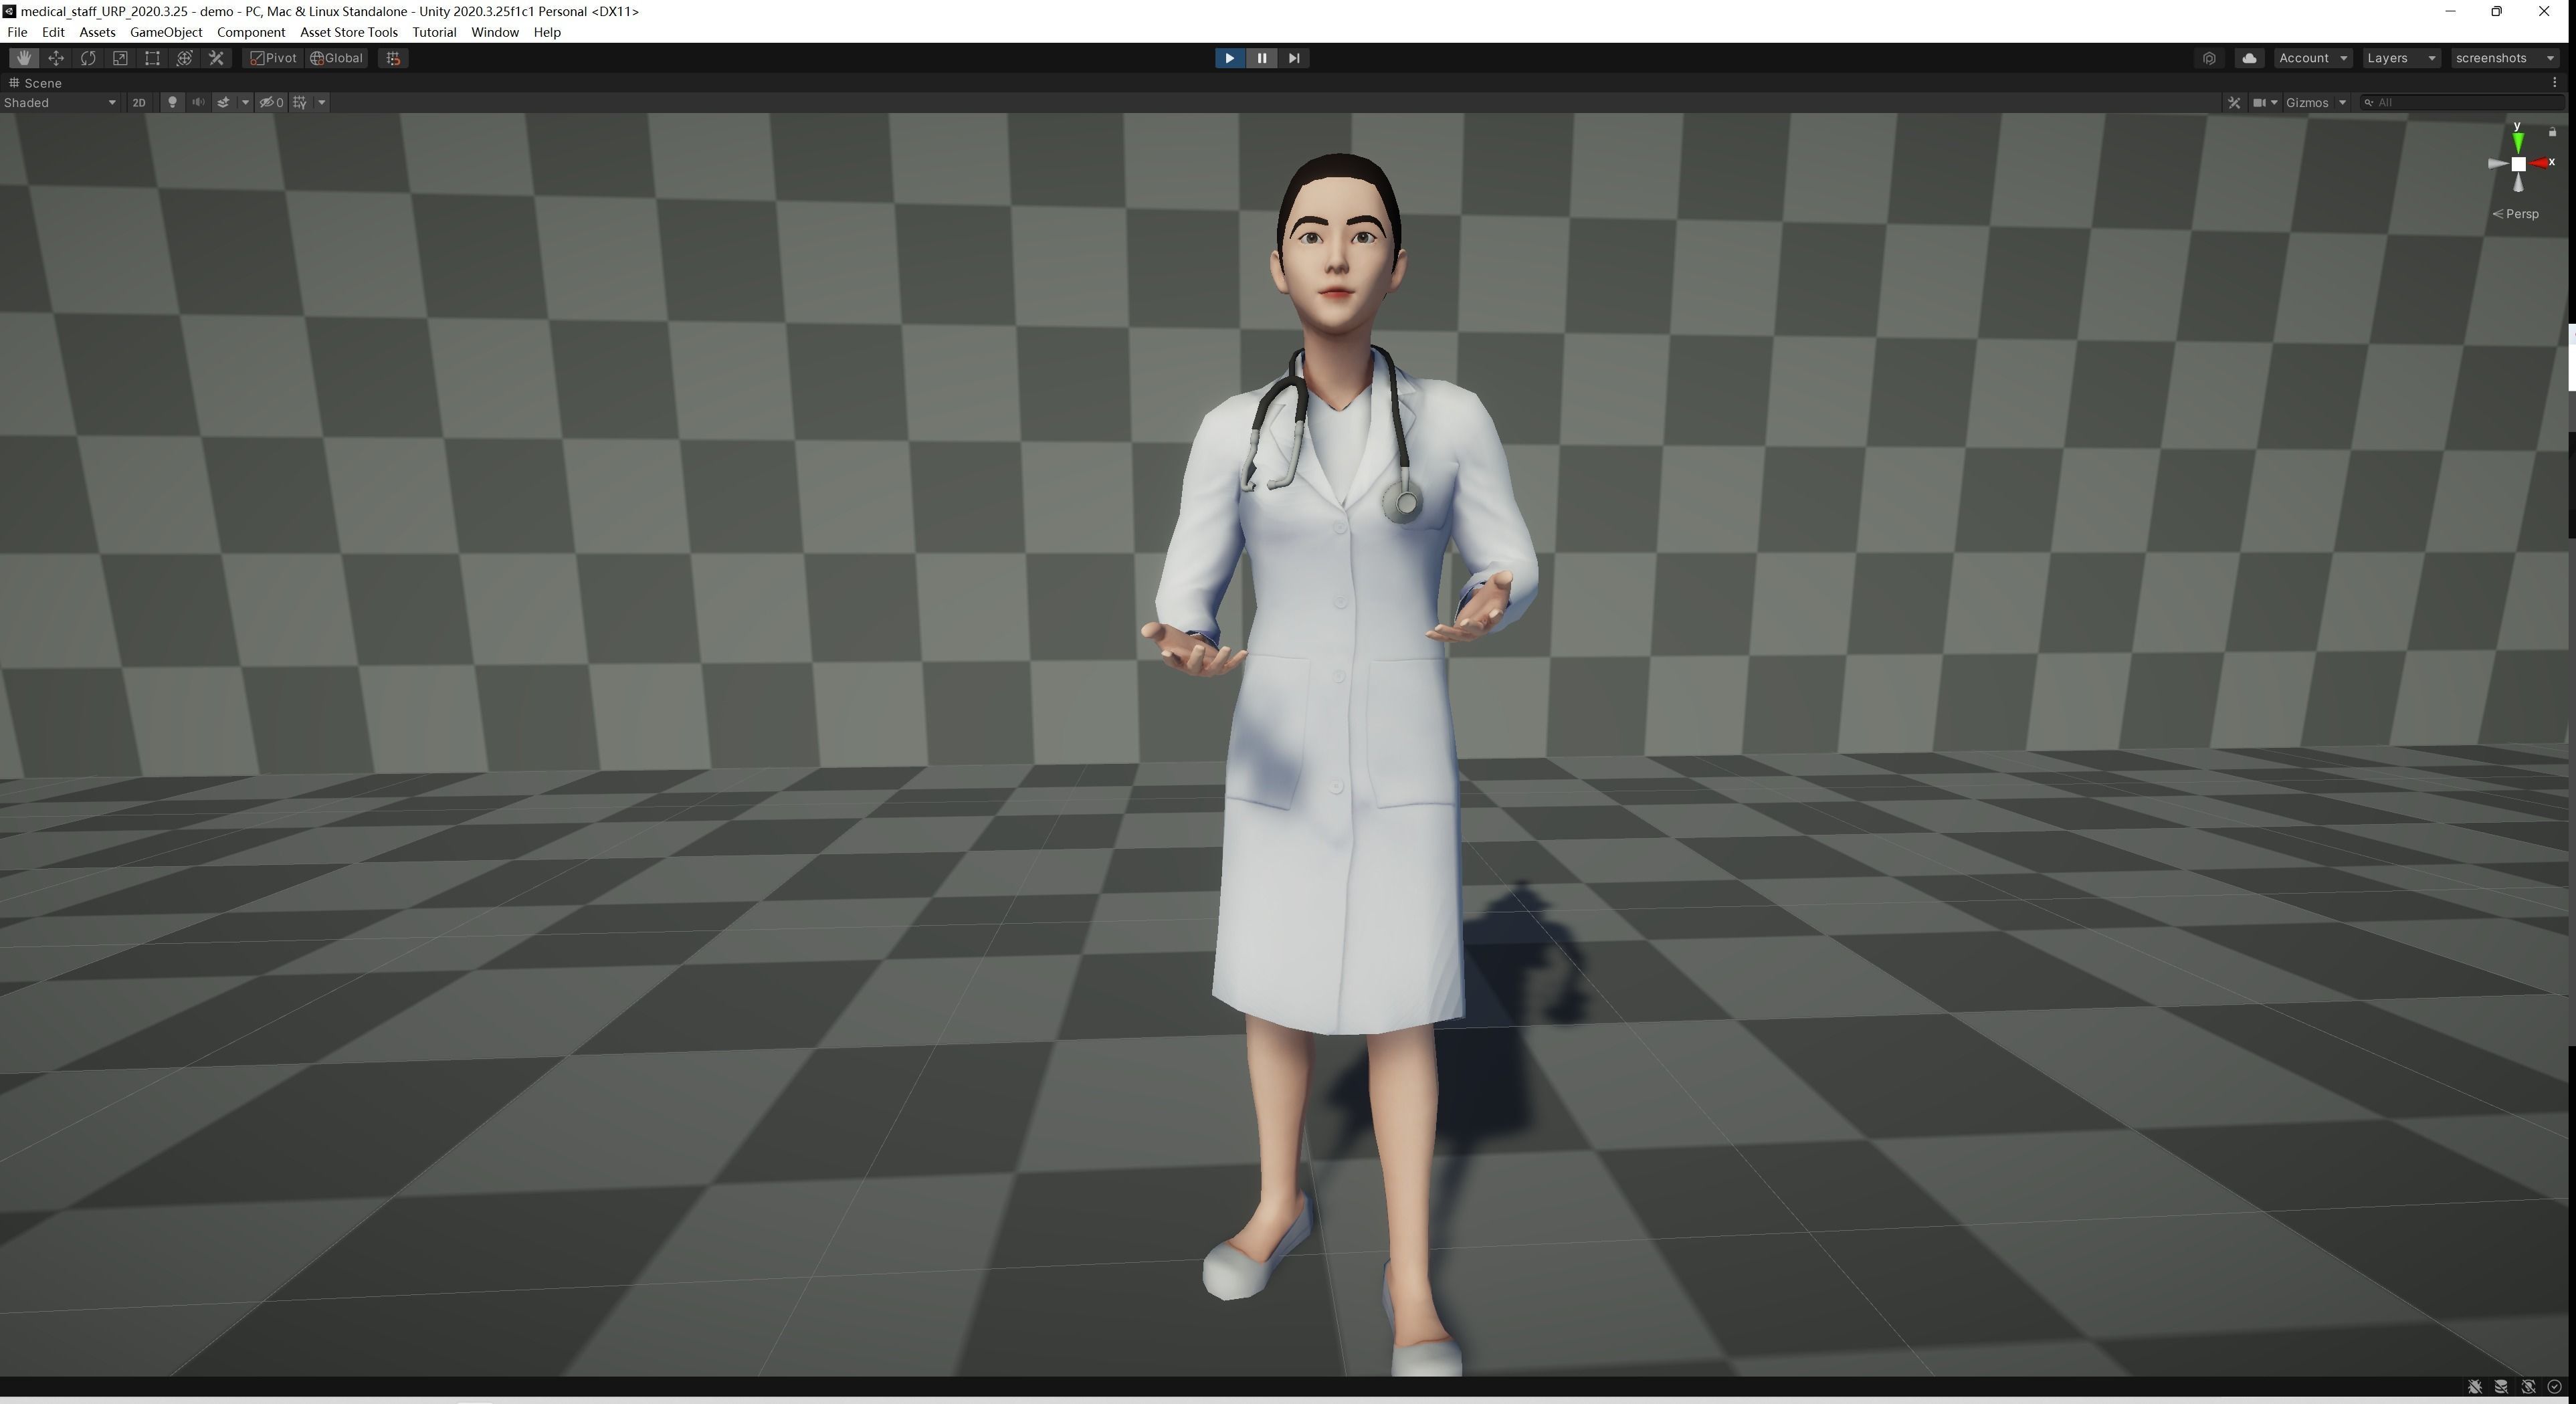Open Scene panel three-dot options menu
This screenshot has width=2576, height=1404.
[2555, 83]
